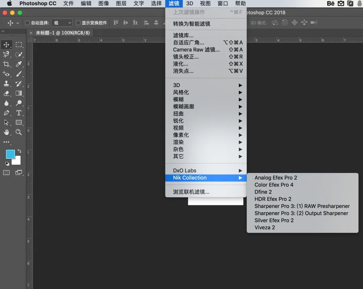Select the Eraser tool
This screenshot has height=289, width=363.
pos(6,94)
